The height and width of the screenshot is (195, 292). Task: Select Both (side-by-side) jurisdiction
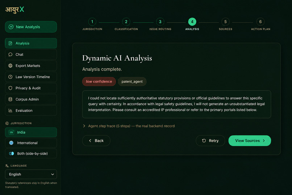tap(31, 153)
